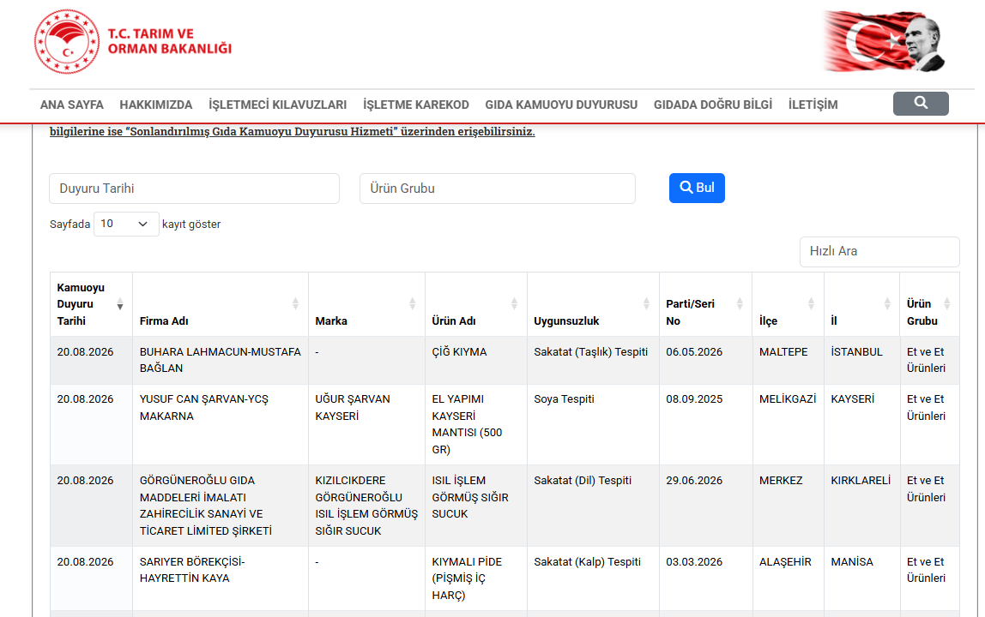Select cell Sakatat (Kalp) Tespiti
Viewport: 985px width, 617px height.
(593, 578)
